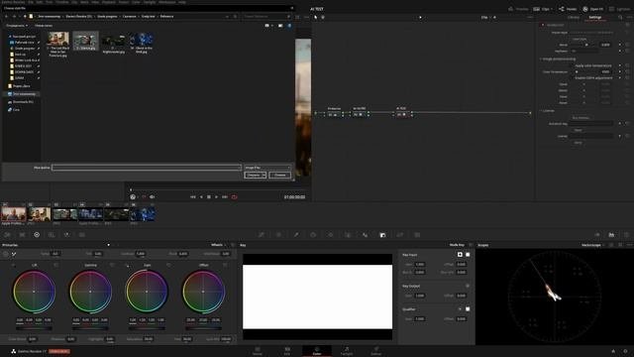Open the Vectorscope type dropdown

click(x=593, y=245)
